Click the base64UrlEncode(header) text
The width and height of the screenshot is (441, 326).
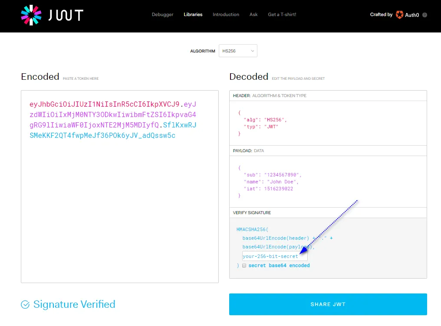coord(276,238)
